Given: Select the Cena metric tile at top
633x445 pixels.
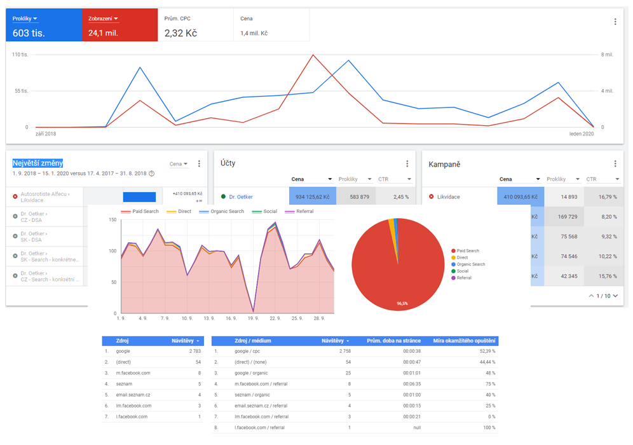Looking at the screenshot, I should (271, 25).
